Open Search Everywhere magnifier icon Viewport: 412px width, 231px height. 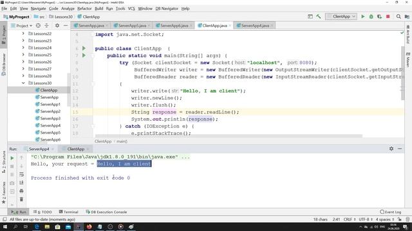pos(398,17)
